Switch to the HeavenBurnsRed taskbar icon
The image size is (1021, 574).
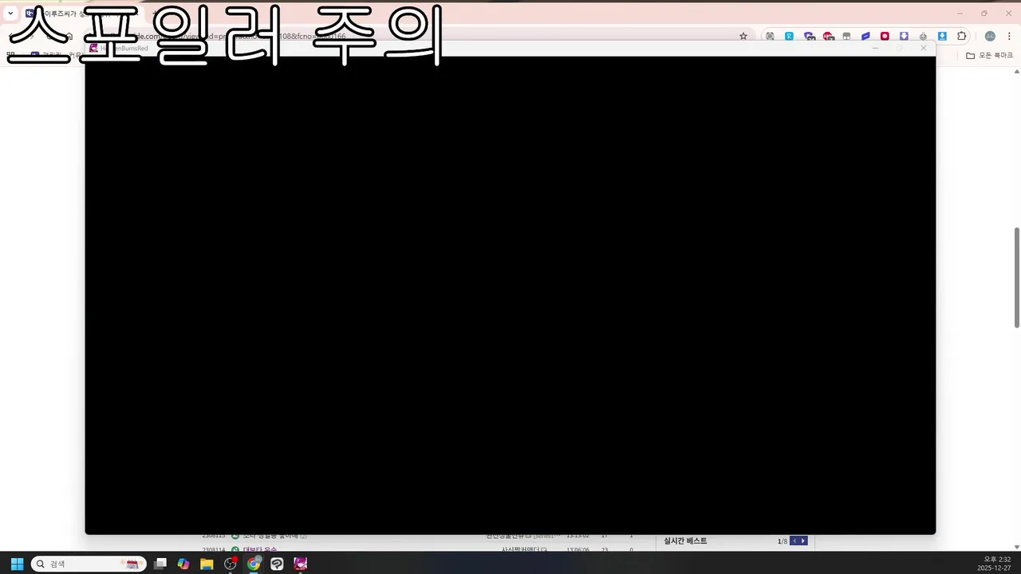301,564
